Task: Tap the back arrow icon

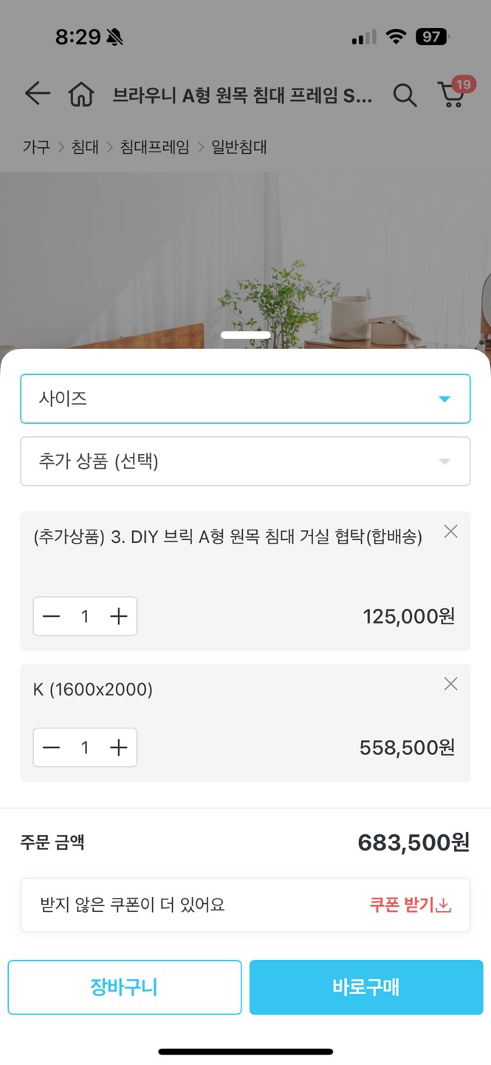Action: [36, 94]
